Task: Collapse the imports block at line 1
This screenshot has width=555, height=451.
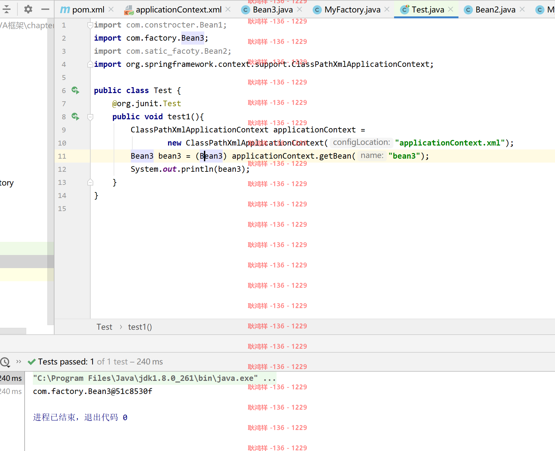Action: [90, 25]
